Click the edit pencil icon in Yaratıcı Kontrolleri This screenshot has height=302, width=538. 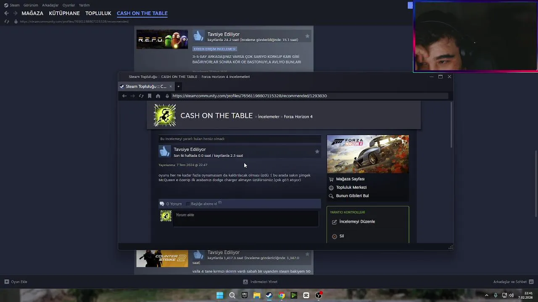click(335, 222)
